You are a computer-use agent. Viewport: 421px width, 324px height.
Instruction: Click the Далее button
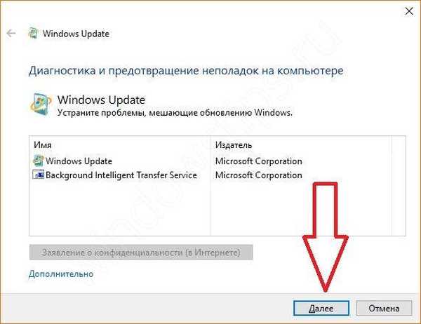(321, 308)
